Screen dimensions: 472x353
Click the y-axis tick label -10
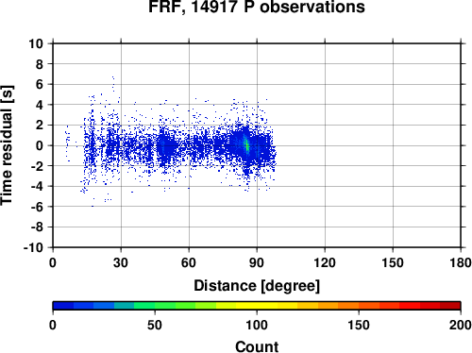(x=33, y=247)
